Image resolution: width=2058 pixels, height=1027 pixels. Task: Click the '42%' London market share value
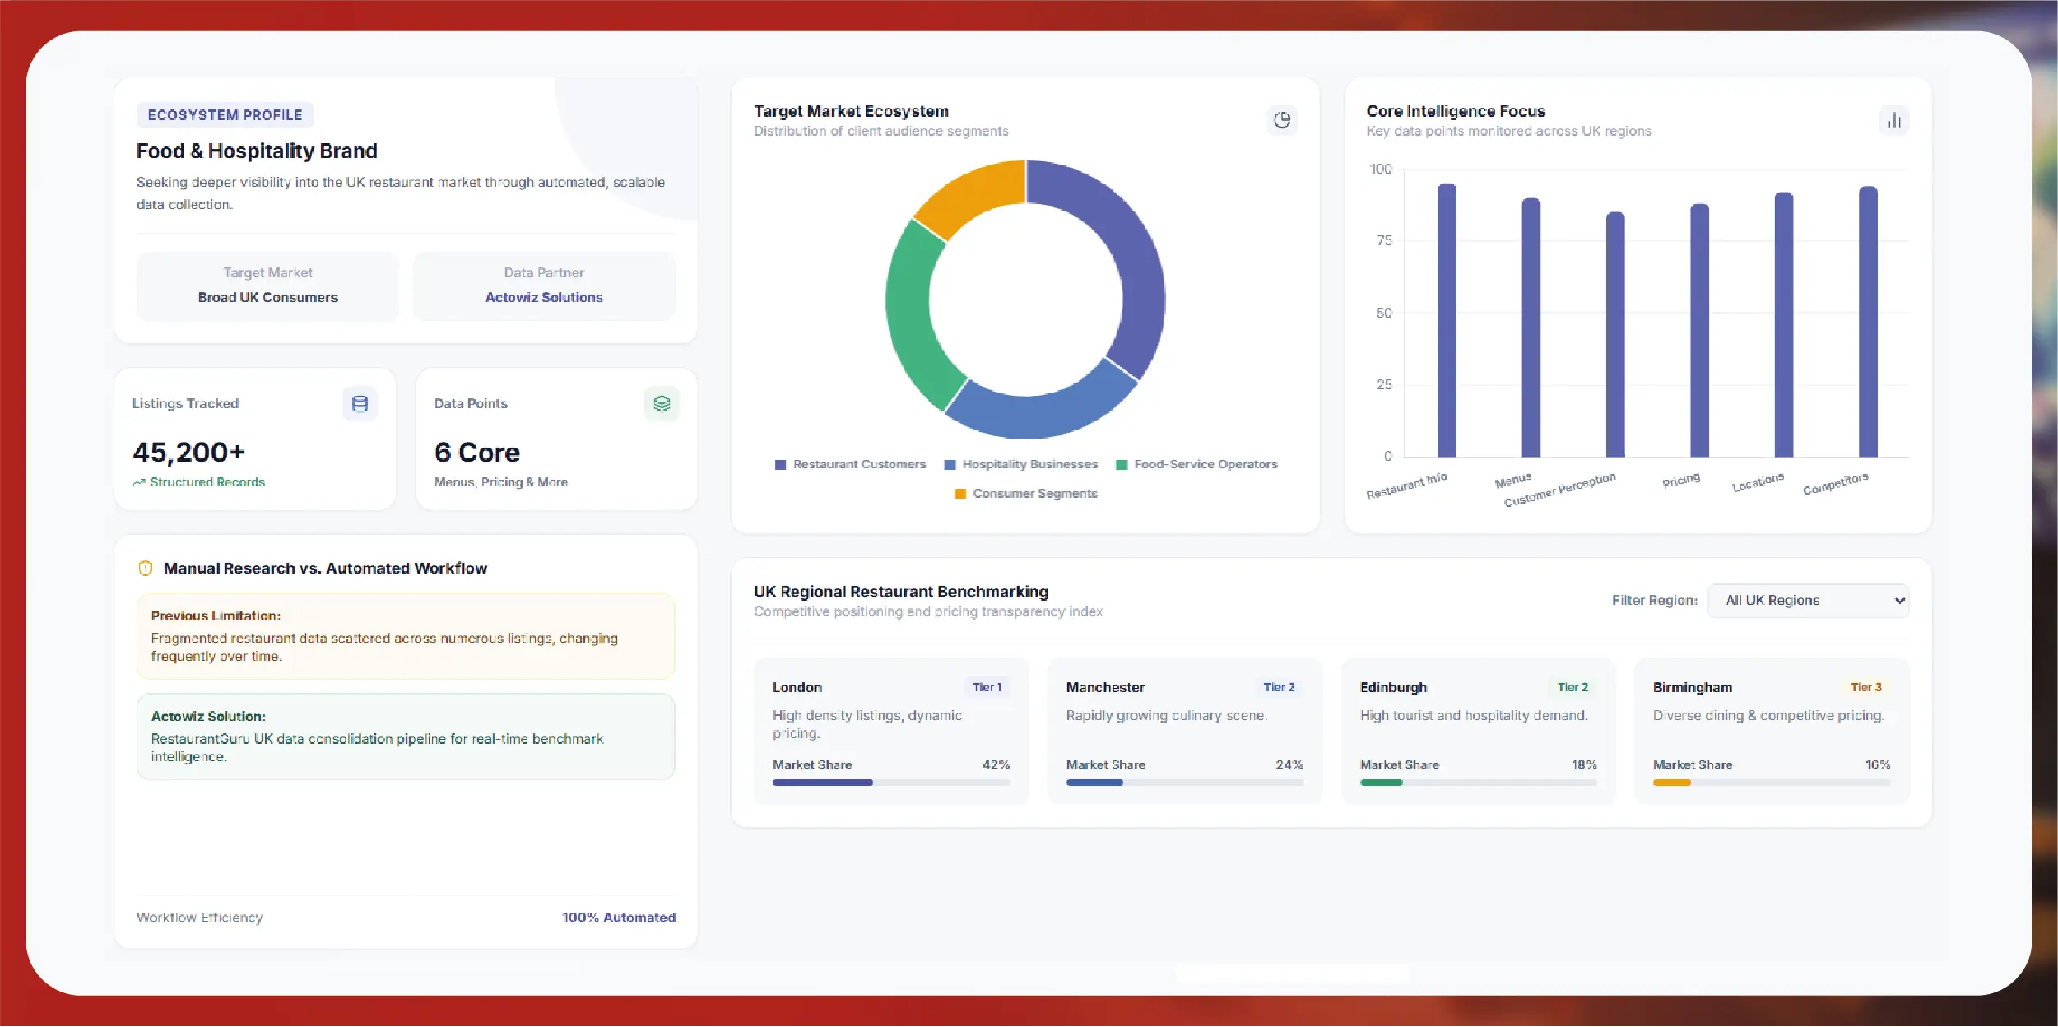996,764
